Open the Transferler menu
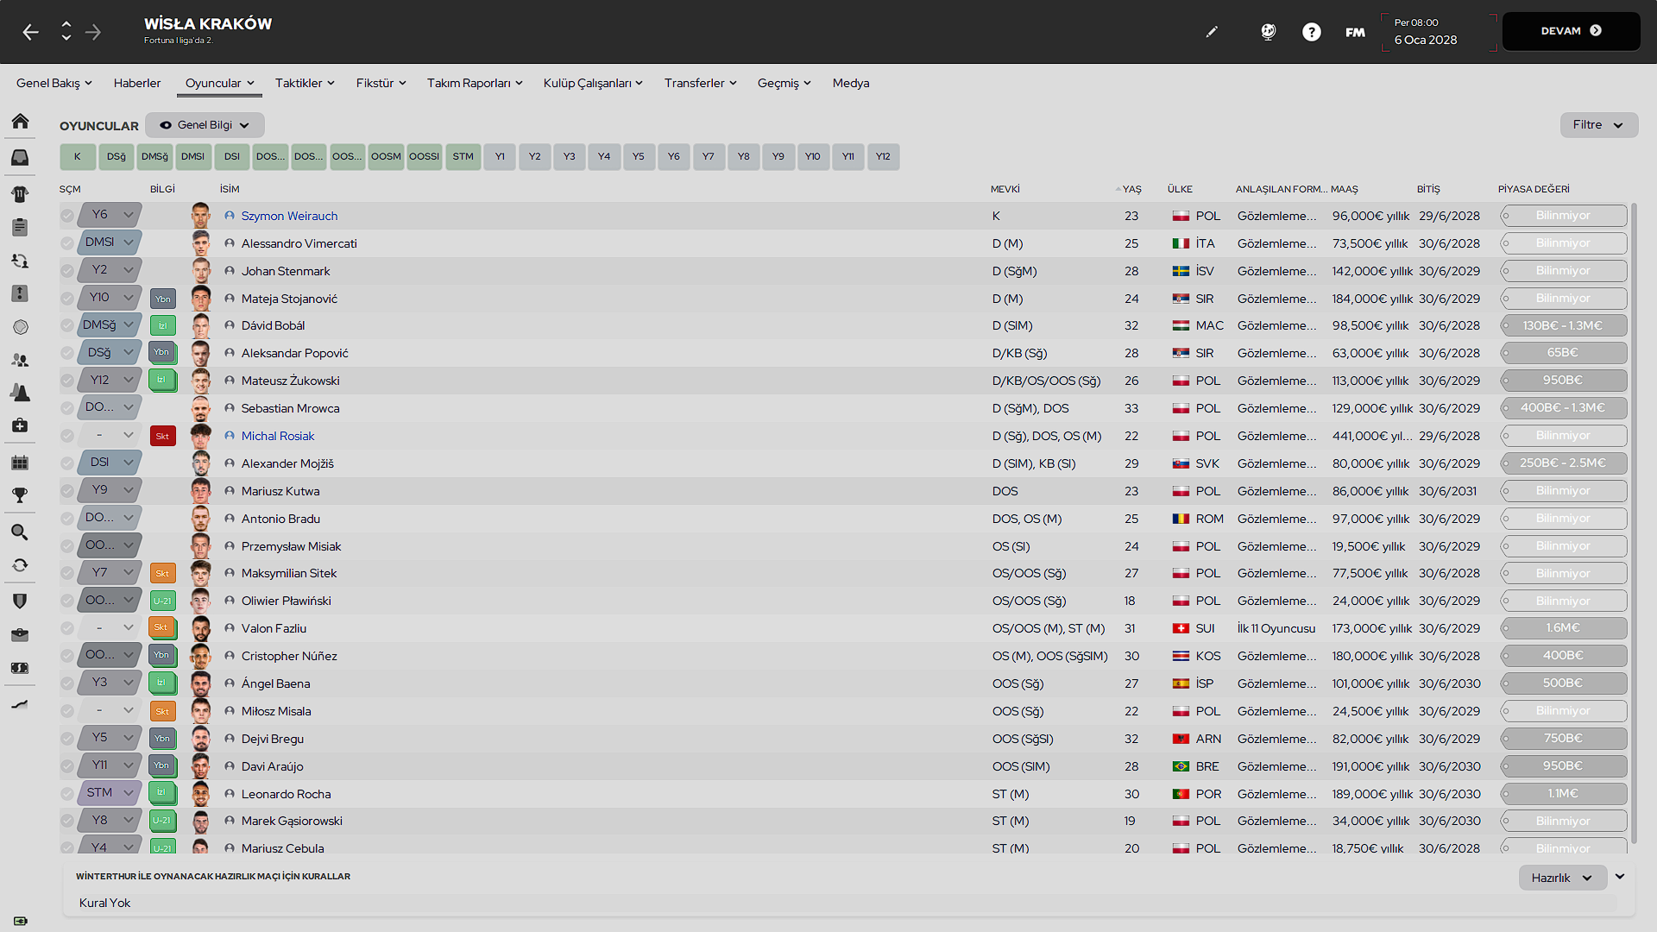 [x=700, y=83]
